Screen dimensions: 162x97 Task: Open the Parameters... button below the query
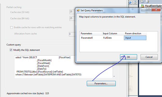pos(101,83)
